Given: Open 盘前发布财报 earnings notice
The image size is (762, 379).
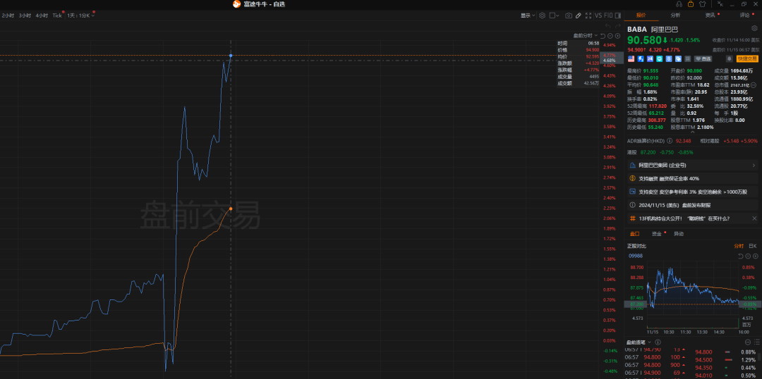Looking at the screenshot, I should (x=693, y=205).
